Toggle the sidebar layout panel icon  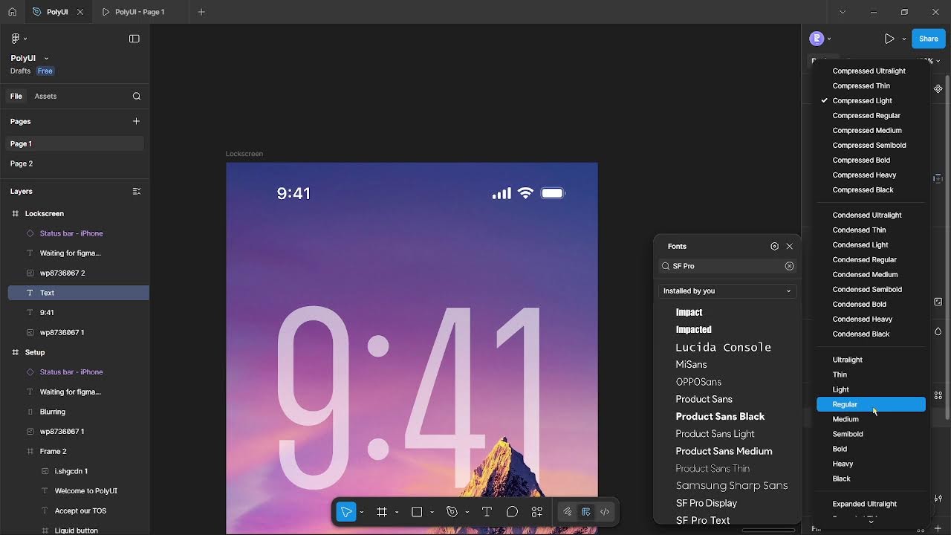point(134,39)
